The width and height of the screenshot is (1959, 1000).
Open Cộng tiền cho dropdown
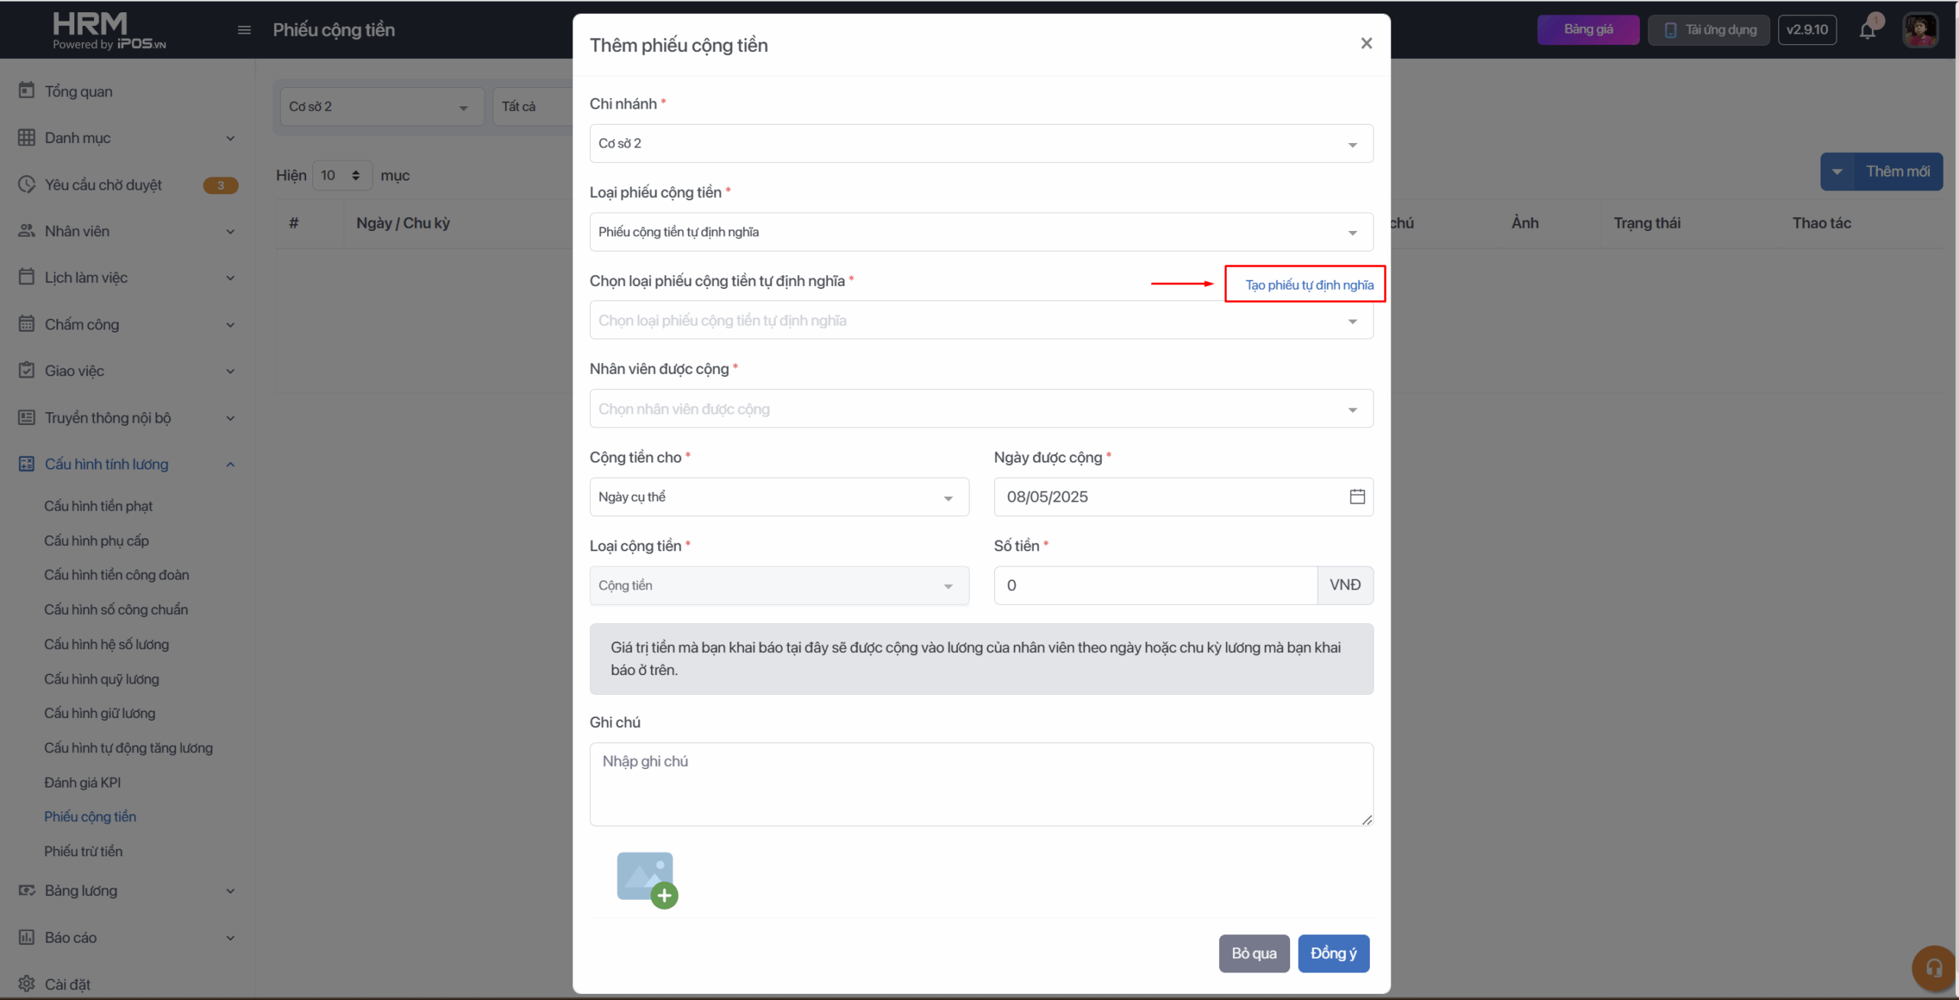coord(778,497)
